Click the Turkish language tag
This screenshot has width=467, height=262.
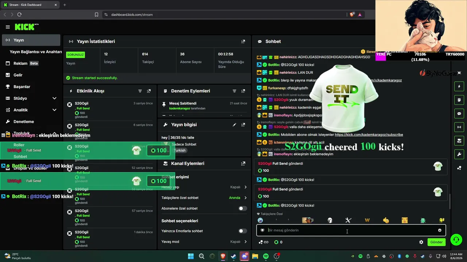coord(180,150)
